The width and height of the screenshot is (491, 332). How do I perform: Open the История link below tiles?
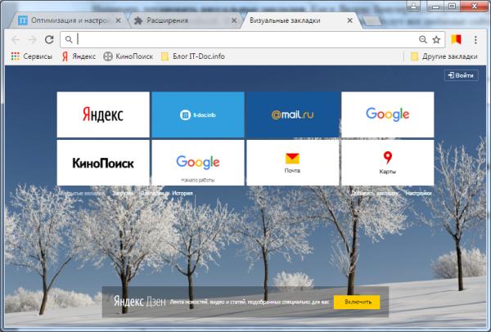(x=182, y=193)
